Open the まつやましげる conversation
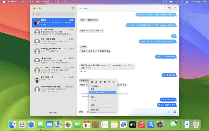Image resolution: width=209 pixels, height=131 pixels. click(54, 80)
